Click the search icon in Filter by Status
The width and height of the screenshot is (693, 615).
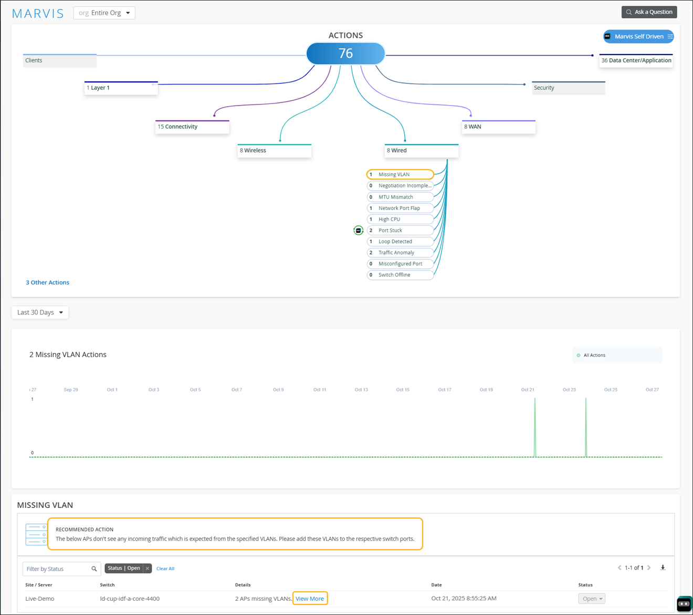[94, 569]
